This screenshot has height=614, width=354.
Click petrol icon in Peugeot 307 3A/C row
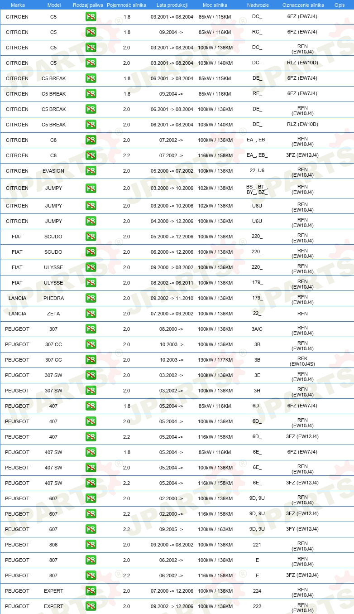[91, 329]
